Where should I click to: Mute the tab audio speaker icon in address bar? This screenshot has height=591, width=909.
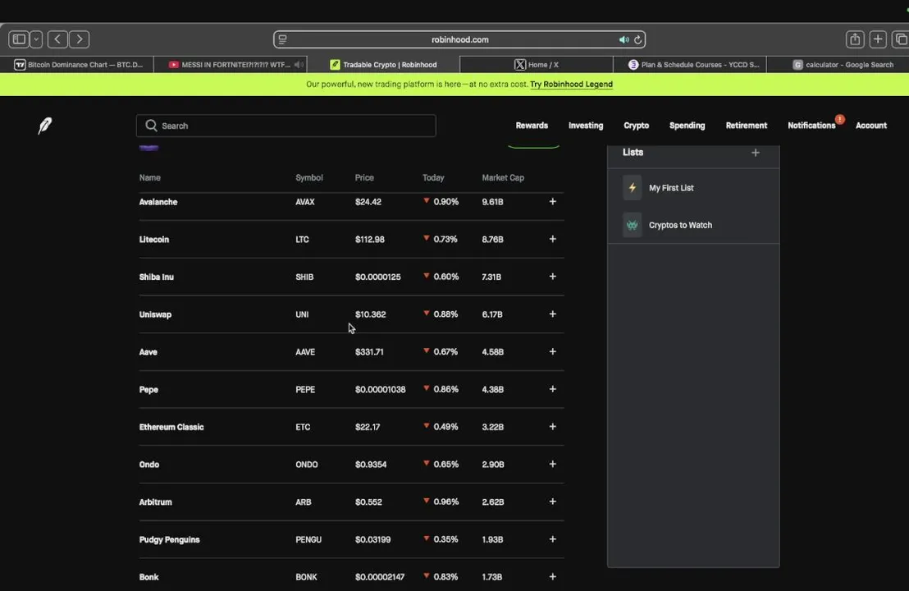point(624,39)
